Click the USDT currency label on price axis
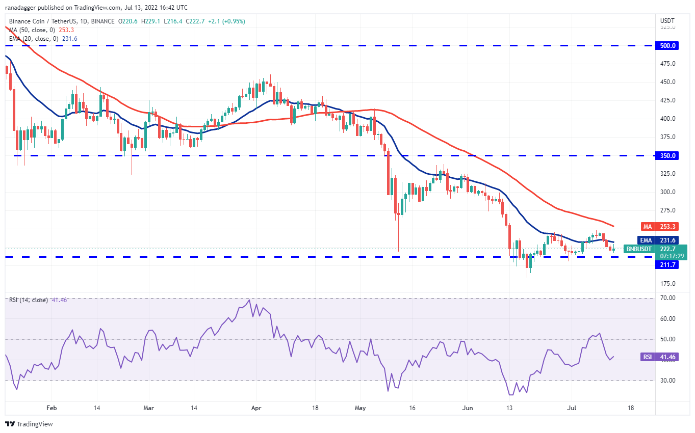 click(667, 21)
